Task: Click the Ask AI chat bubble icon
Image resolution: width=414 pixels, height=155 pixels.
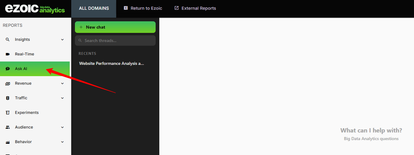Action: tap(8, 69)
